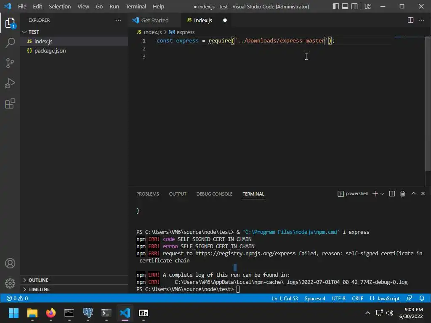Click Ln 1, Col 53 status item

click(x=285, y=298)
